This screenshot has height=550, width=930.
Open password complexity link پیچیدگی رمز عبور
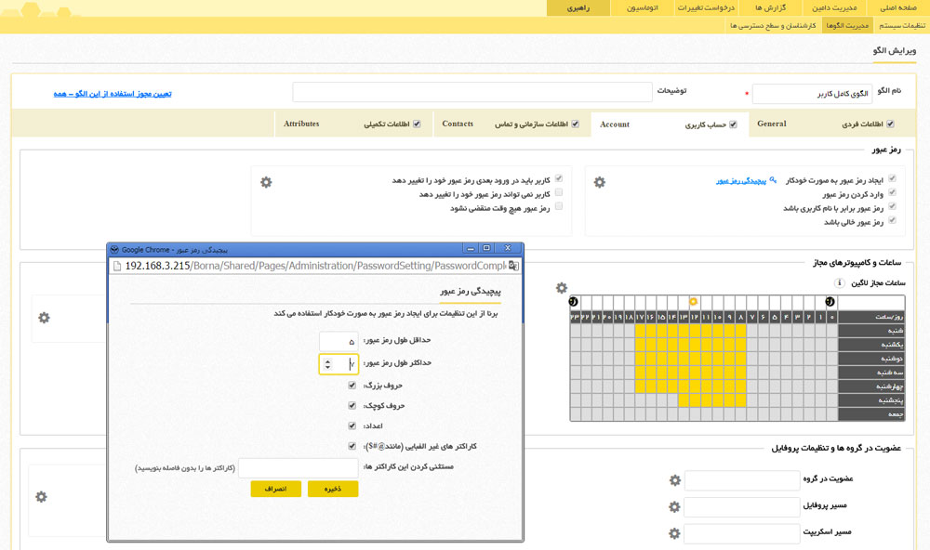pos(741,180)
